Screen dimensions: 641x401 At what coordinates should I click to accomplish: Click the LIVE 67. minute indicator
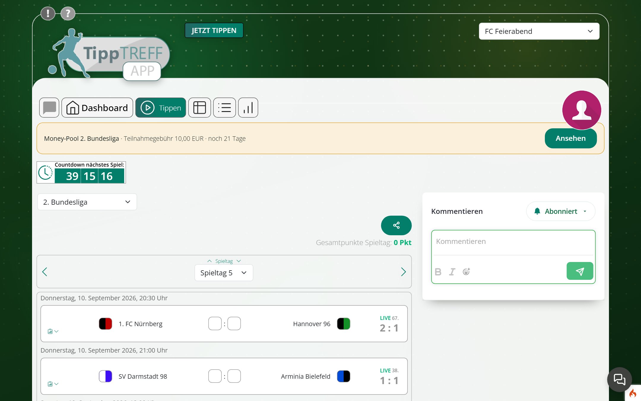click(x=389, y=318)
